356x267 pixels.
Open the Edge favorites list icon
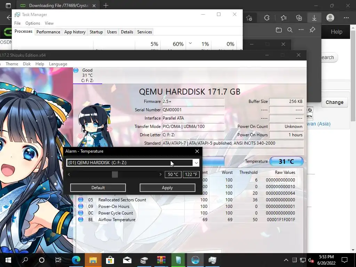point(284,18)
